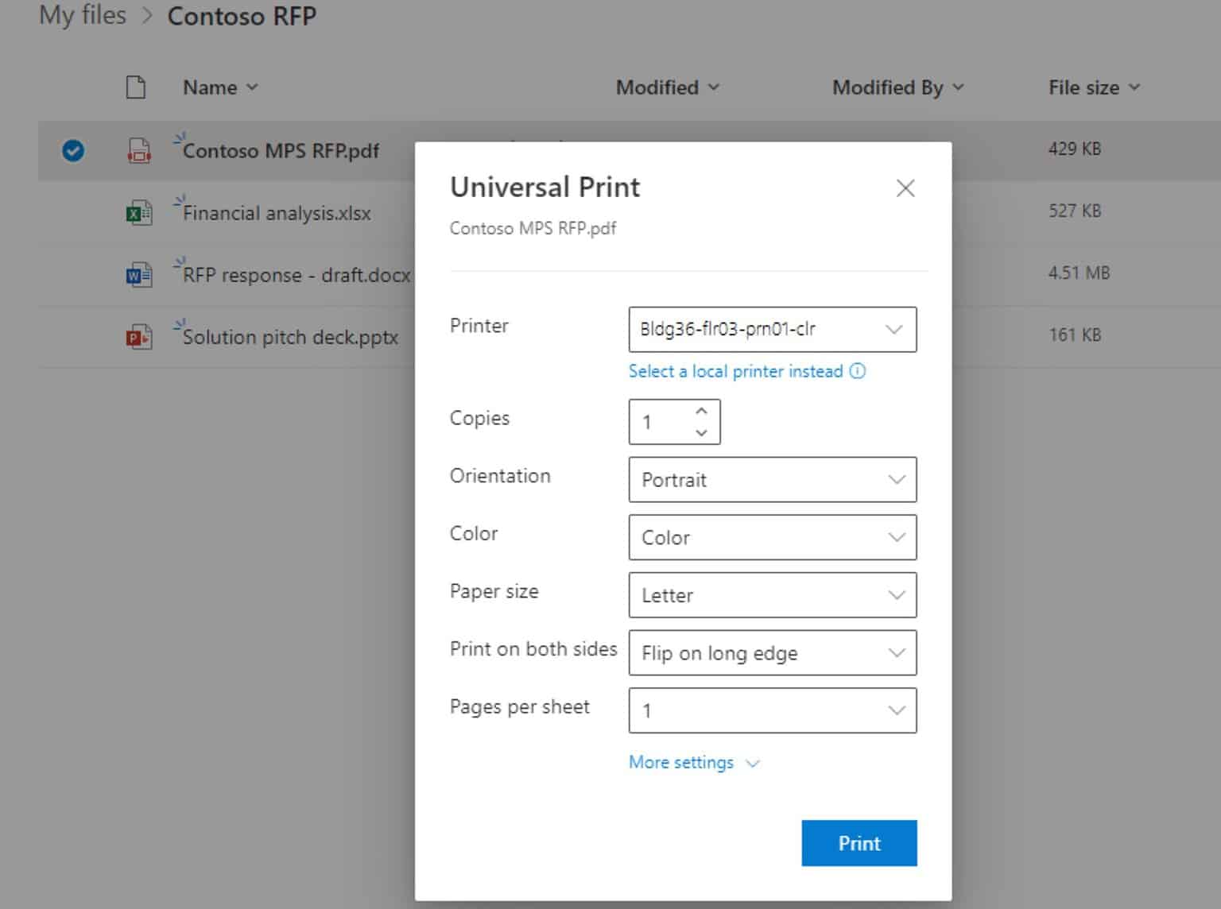Open the Pages per sheet dropdown
1221x909 pixels.
pyautogui.click(x=895, y=710)
